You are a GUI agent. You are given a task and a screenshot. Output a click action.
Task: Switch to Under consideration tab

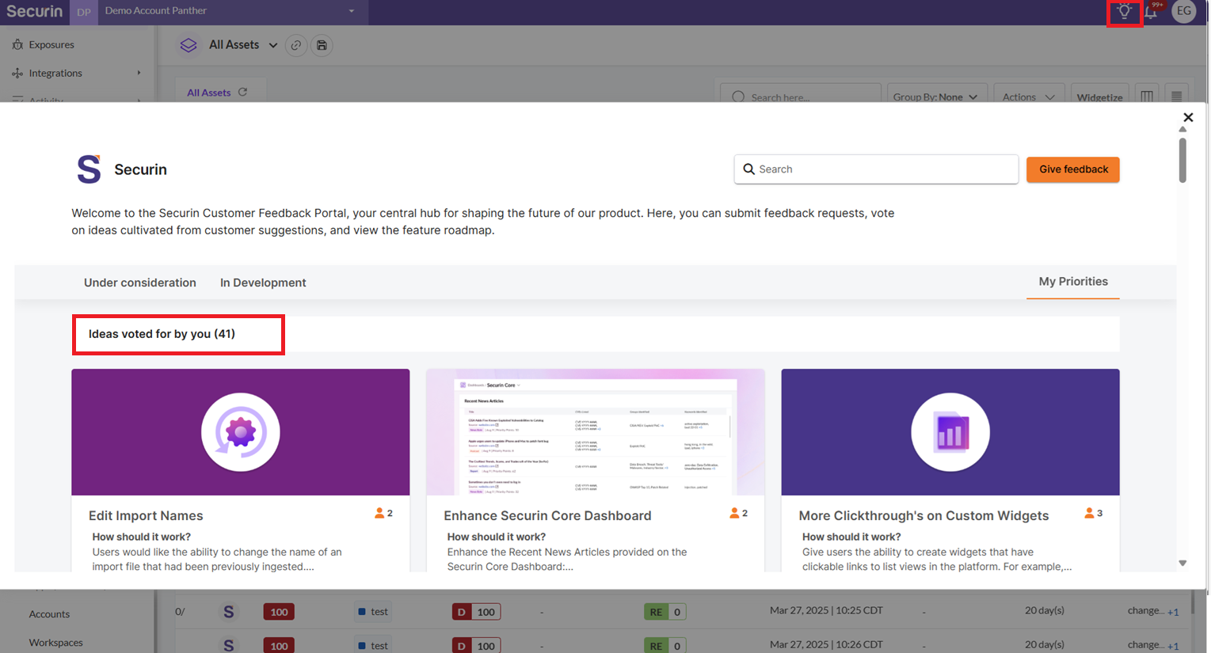[x=140, y=283]
